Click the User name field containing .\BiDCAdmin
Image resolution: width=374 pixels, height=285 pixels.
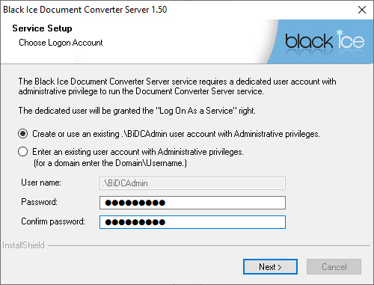tap(192, 183)
